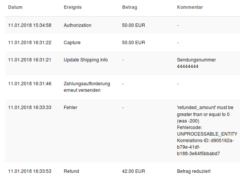This screenshot has height=179, width=240.
Task: Click the Betrag reduziert comment
Action: [194, 171]
